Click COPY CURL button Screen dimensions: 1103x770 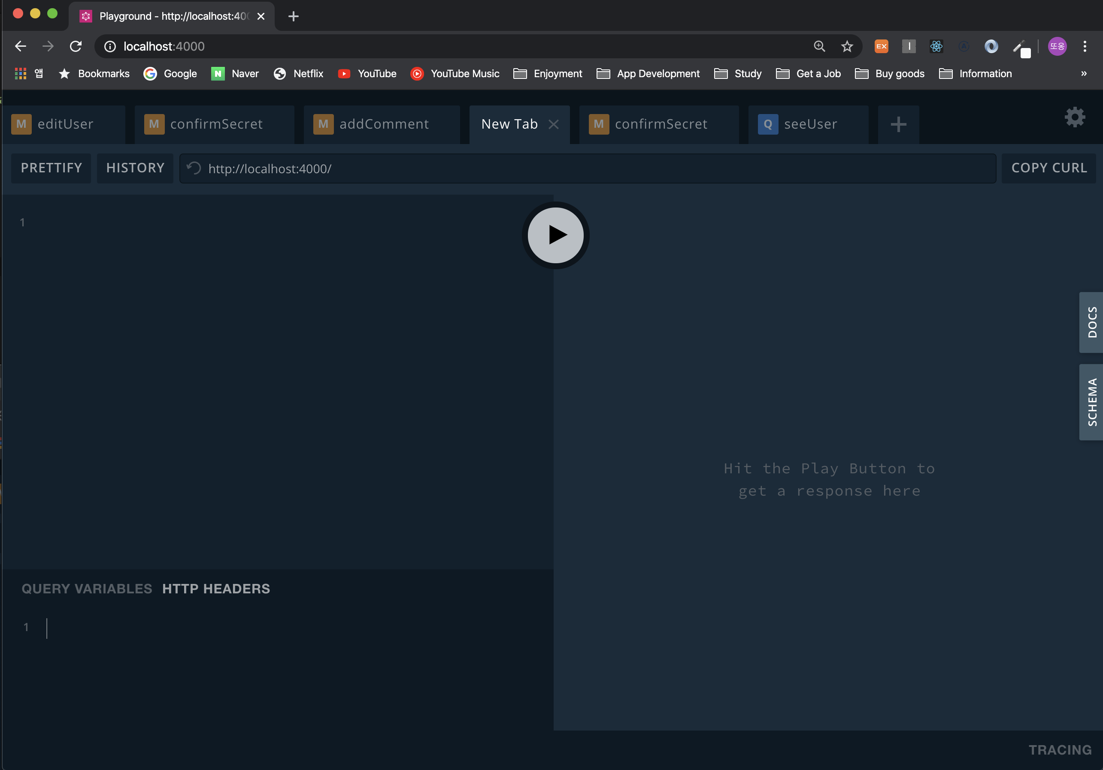(x=1049, y=168)
